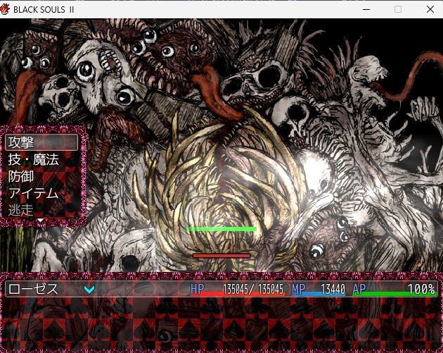Select the 逃走 escape command

[21, 211]
